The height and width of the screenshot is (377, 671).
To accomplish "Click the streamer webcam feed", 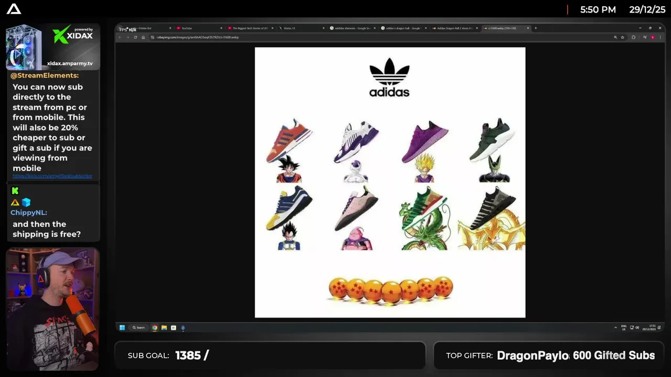I will click(x=52, y=309).
